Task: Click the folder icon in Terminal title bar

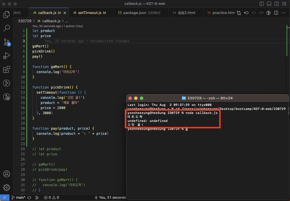Action: 184,98
